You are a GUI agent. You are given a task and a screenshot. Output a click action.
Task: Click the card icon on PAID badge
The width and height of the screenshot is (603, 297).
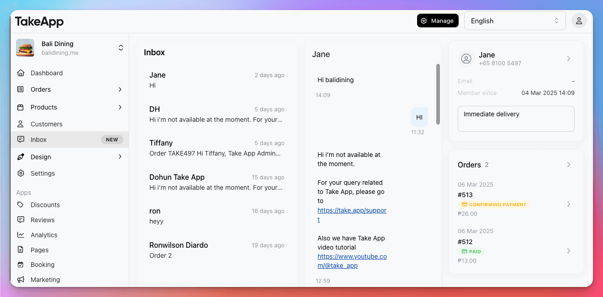click(x=465, y=251)
